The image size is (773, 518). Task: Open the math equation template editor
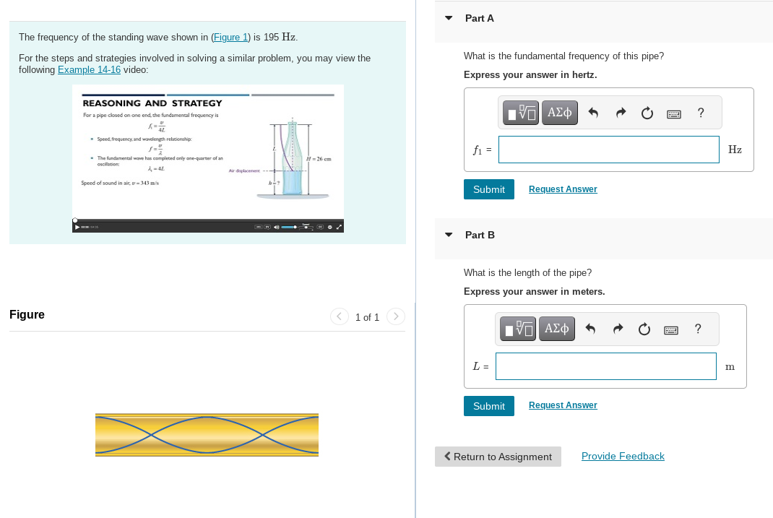click(520, 113)
